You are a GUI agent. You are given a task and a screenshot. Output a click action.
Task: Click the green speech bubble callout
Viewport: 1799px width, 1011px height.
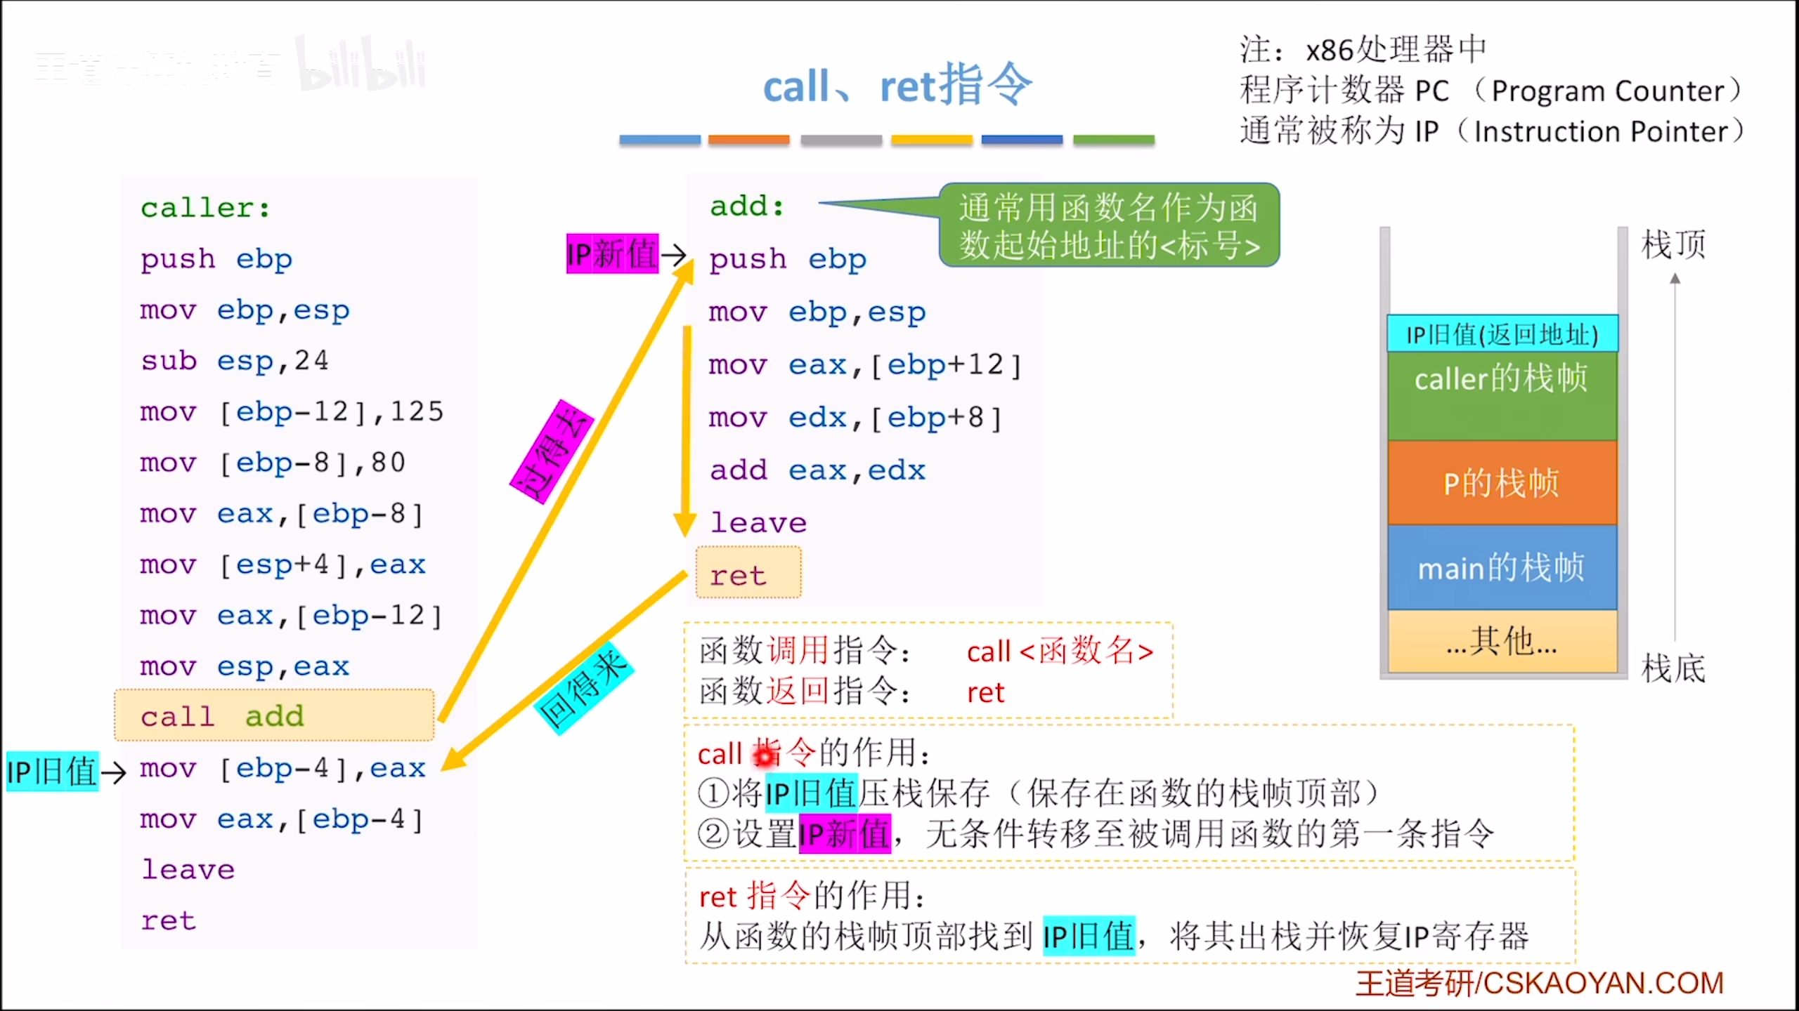click(x=1108, y=225)
